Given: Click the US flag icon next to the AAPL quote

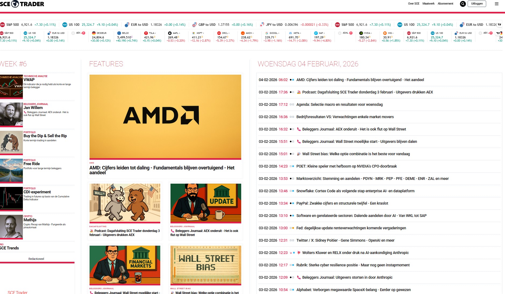Looking at the screenshot, I should (x=170, y=33).
